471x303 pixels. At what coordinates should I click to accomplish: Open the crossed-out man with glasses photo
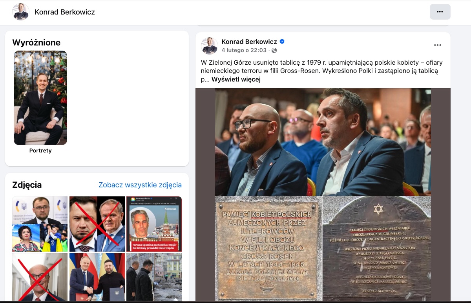point(40,277)
